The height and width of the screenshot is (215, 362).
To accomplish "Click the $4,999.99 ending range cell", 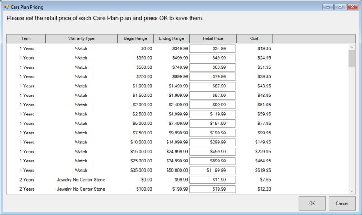I will tap(178, 114).
